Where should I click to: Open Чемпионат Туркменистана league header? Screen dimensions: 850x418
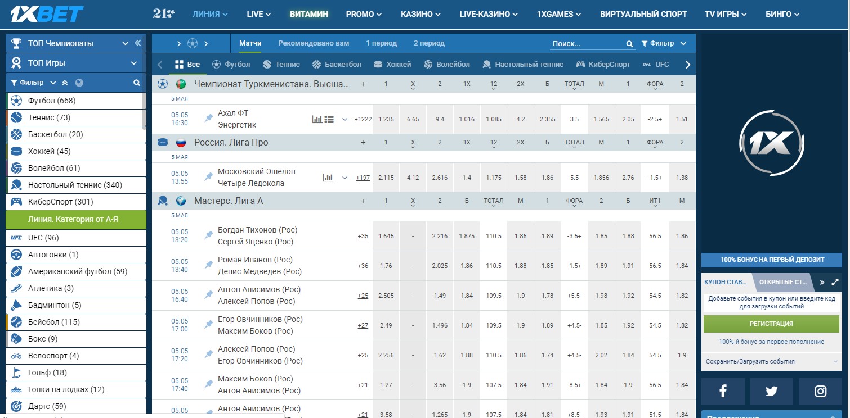[272, 84]
